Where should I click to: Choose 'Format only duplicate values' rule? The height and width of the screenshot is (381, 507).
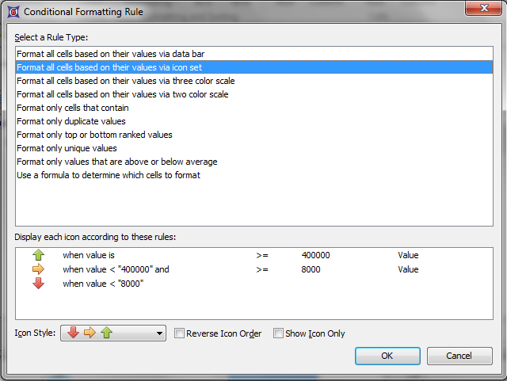coord(71,121)
